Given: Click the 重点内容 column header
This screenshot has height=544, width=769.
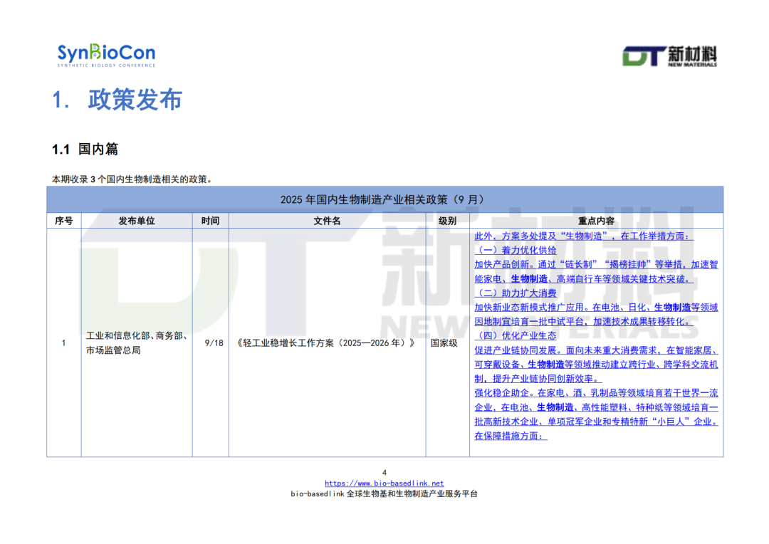Looking at the screenshot, I should pyautogui.click(x=596, y=221).
